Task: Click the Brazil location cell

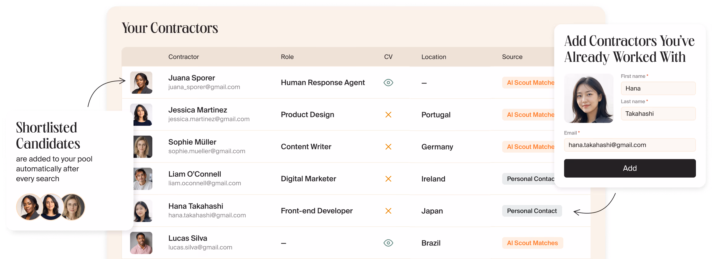Action: click(431, 243)
